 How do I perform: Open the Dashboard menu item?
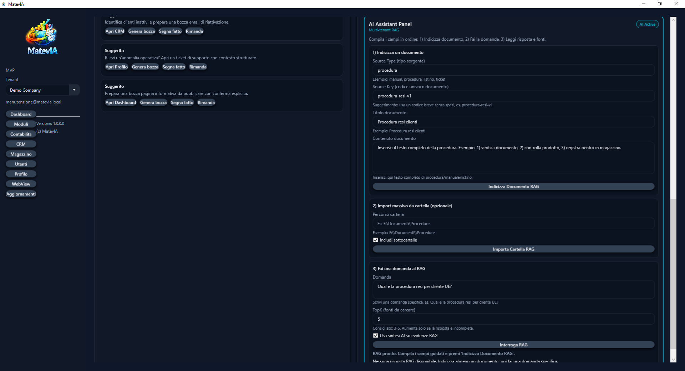21,114
